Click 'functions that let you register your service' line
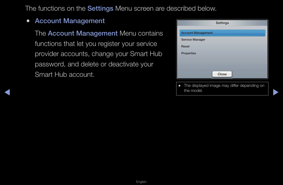This screenshot has width=283, height=185. click(96, 44)
